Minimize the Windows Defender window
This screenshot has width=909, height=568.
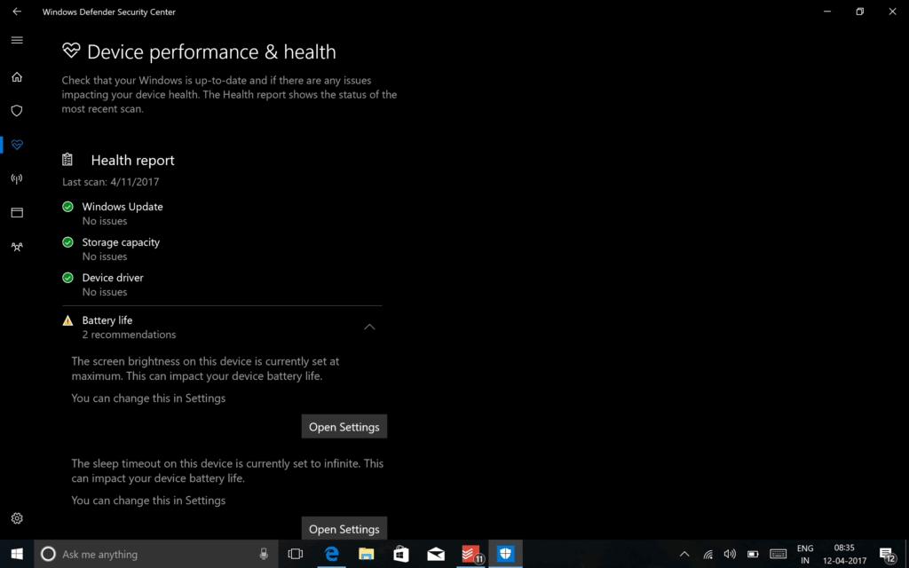[x=827, y=12]
